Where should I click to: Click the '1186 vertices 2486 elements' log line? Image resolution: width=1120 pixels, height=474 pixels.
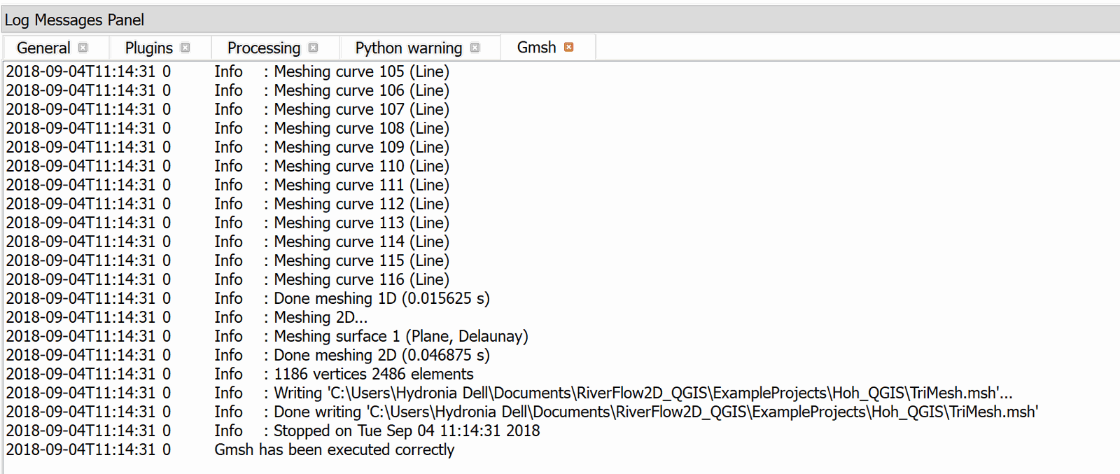click(373, 374)
